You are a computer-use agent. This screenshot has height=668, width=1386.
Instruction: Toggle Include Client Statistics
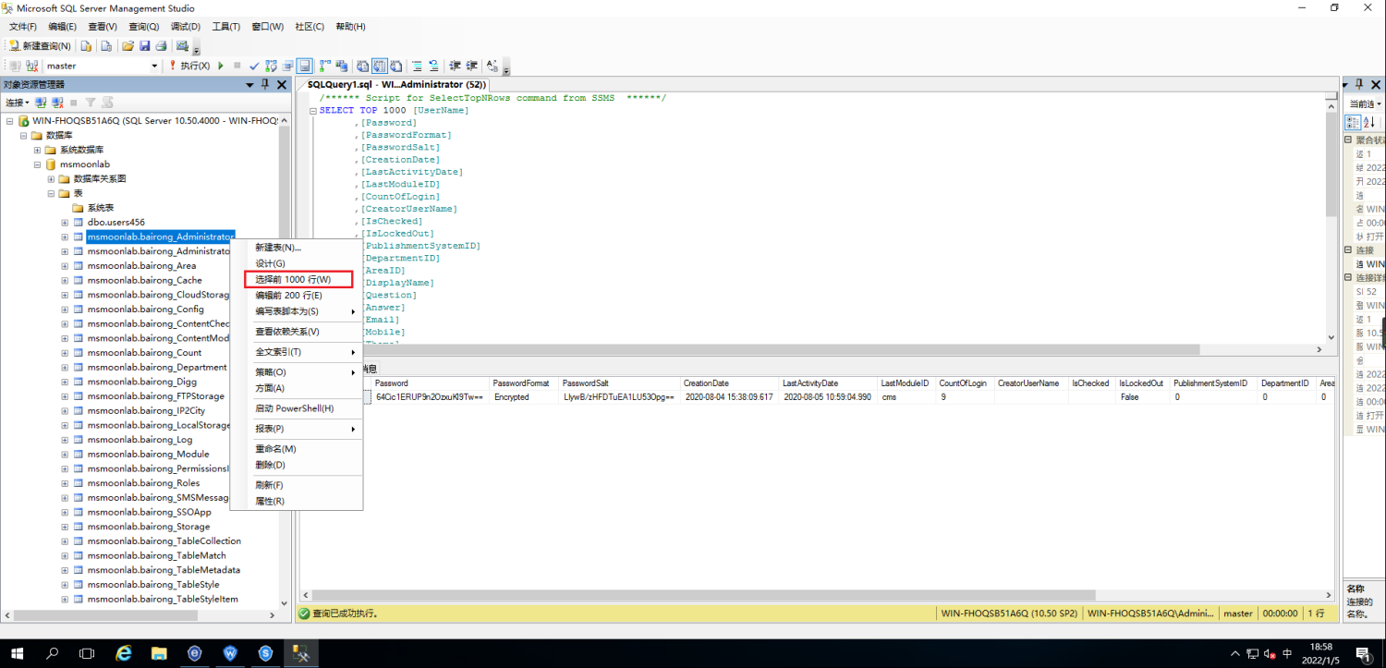342,66
